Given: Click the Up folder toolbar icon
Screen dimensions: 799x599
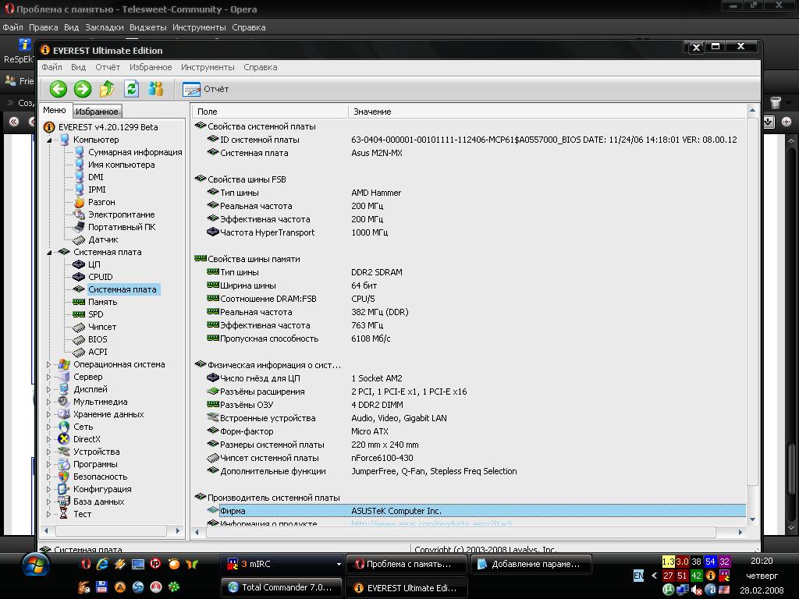Looking at the screenshot, I should pyautogui.click(x=107, y=89).
